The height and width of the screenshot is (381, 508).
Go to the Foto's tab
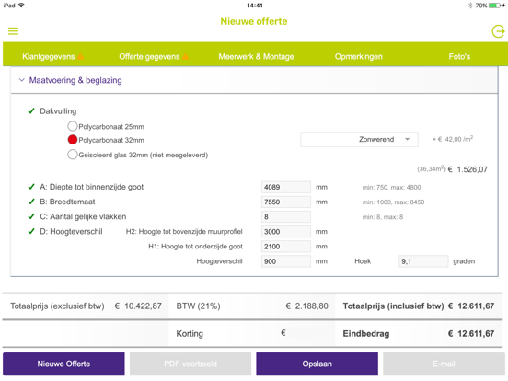point(459,57)
